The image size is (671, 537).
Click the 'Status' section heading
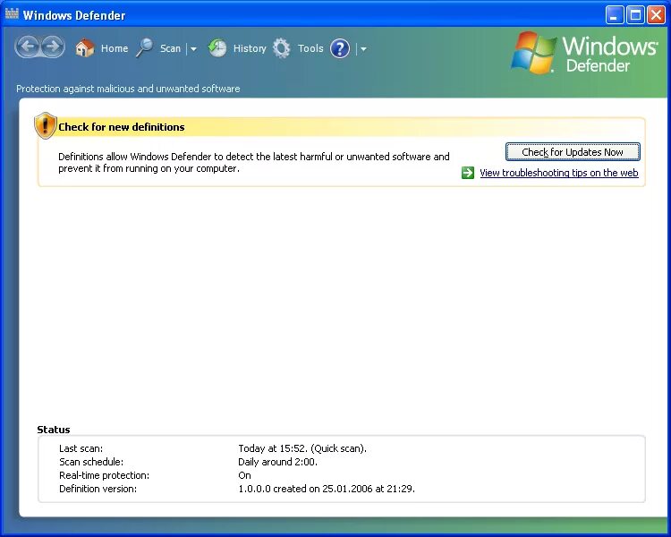point(54,430)
